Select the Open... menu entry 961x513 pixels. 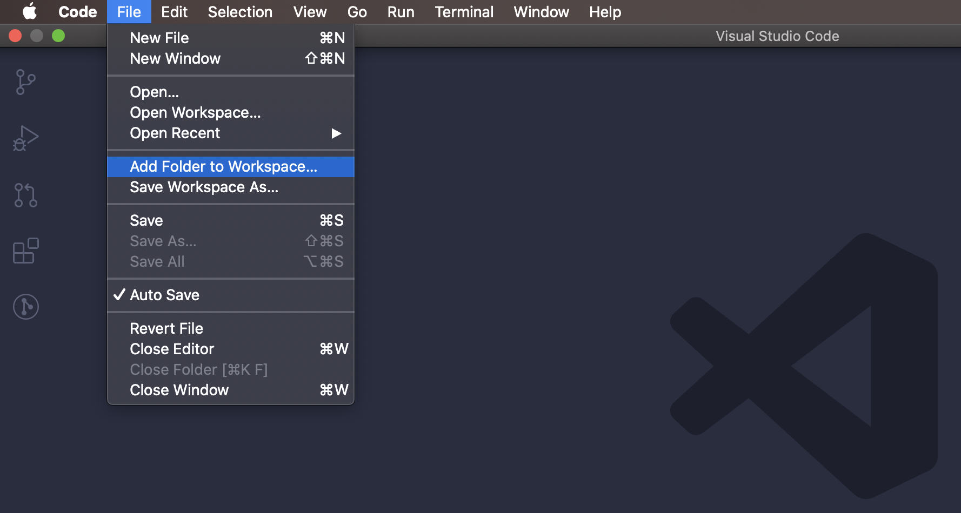[231, 92]
